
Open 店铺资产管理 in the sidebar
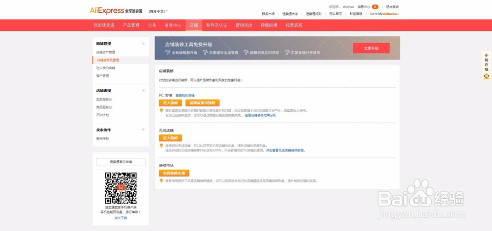tap(105, 52)
